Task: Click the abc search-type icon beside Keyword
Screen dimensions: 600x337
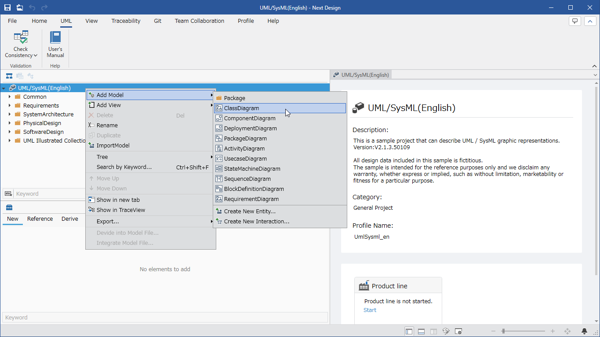Action: 8,194
